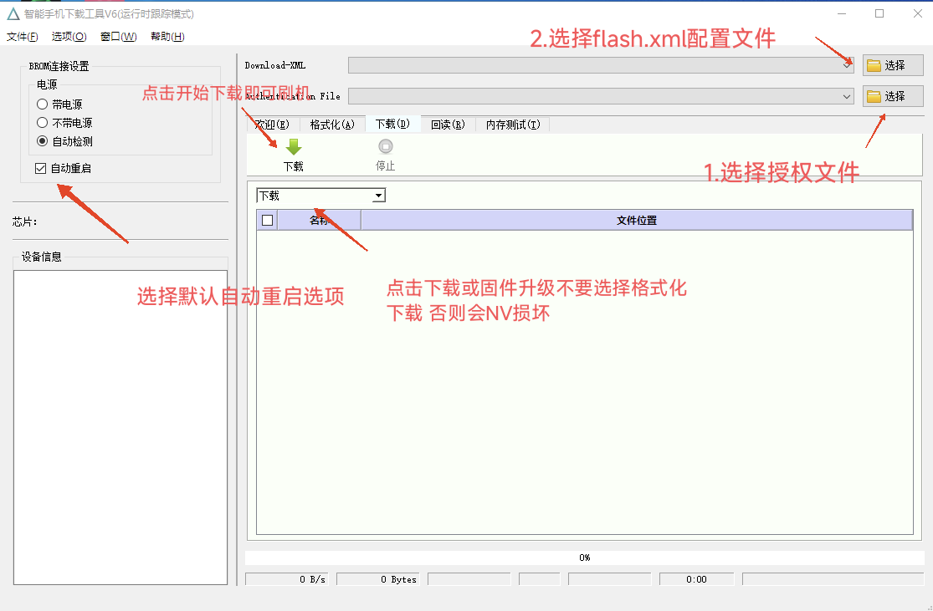The image size is (933, 611).
Task: Minimize the application window
Action: 842,13
